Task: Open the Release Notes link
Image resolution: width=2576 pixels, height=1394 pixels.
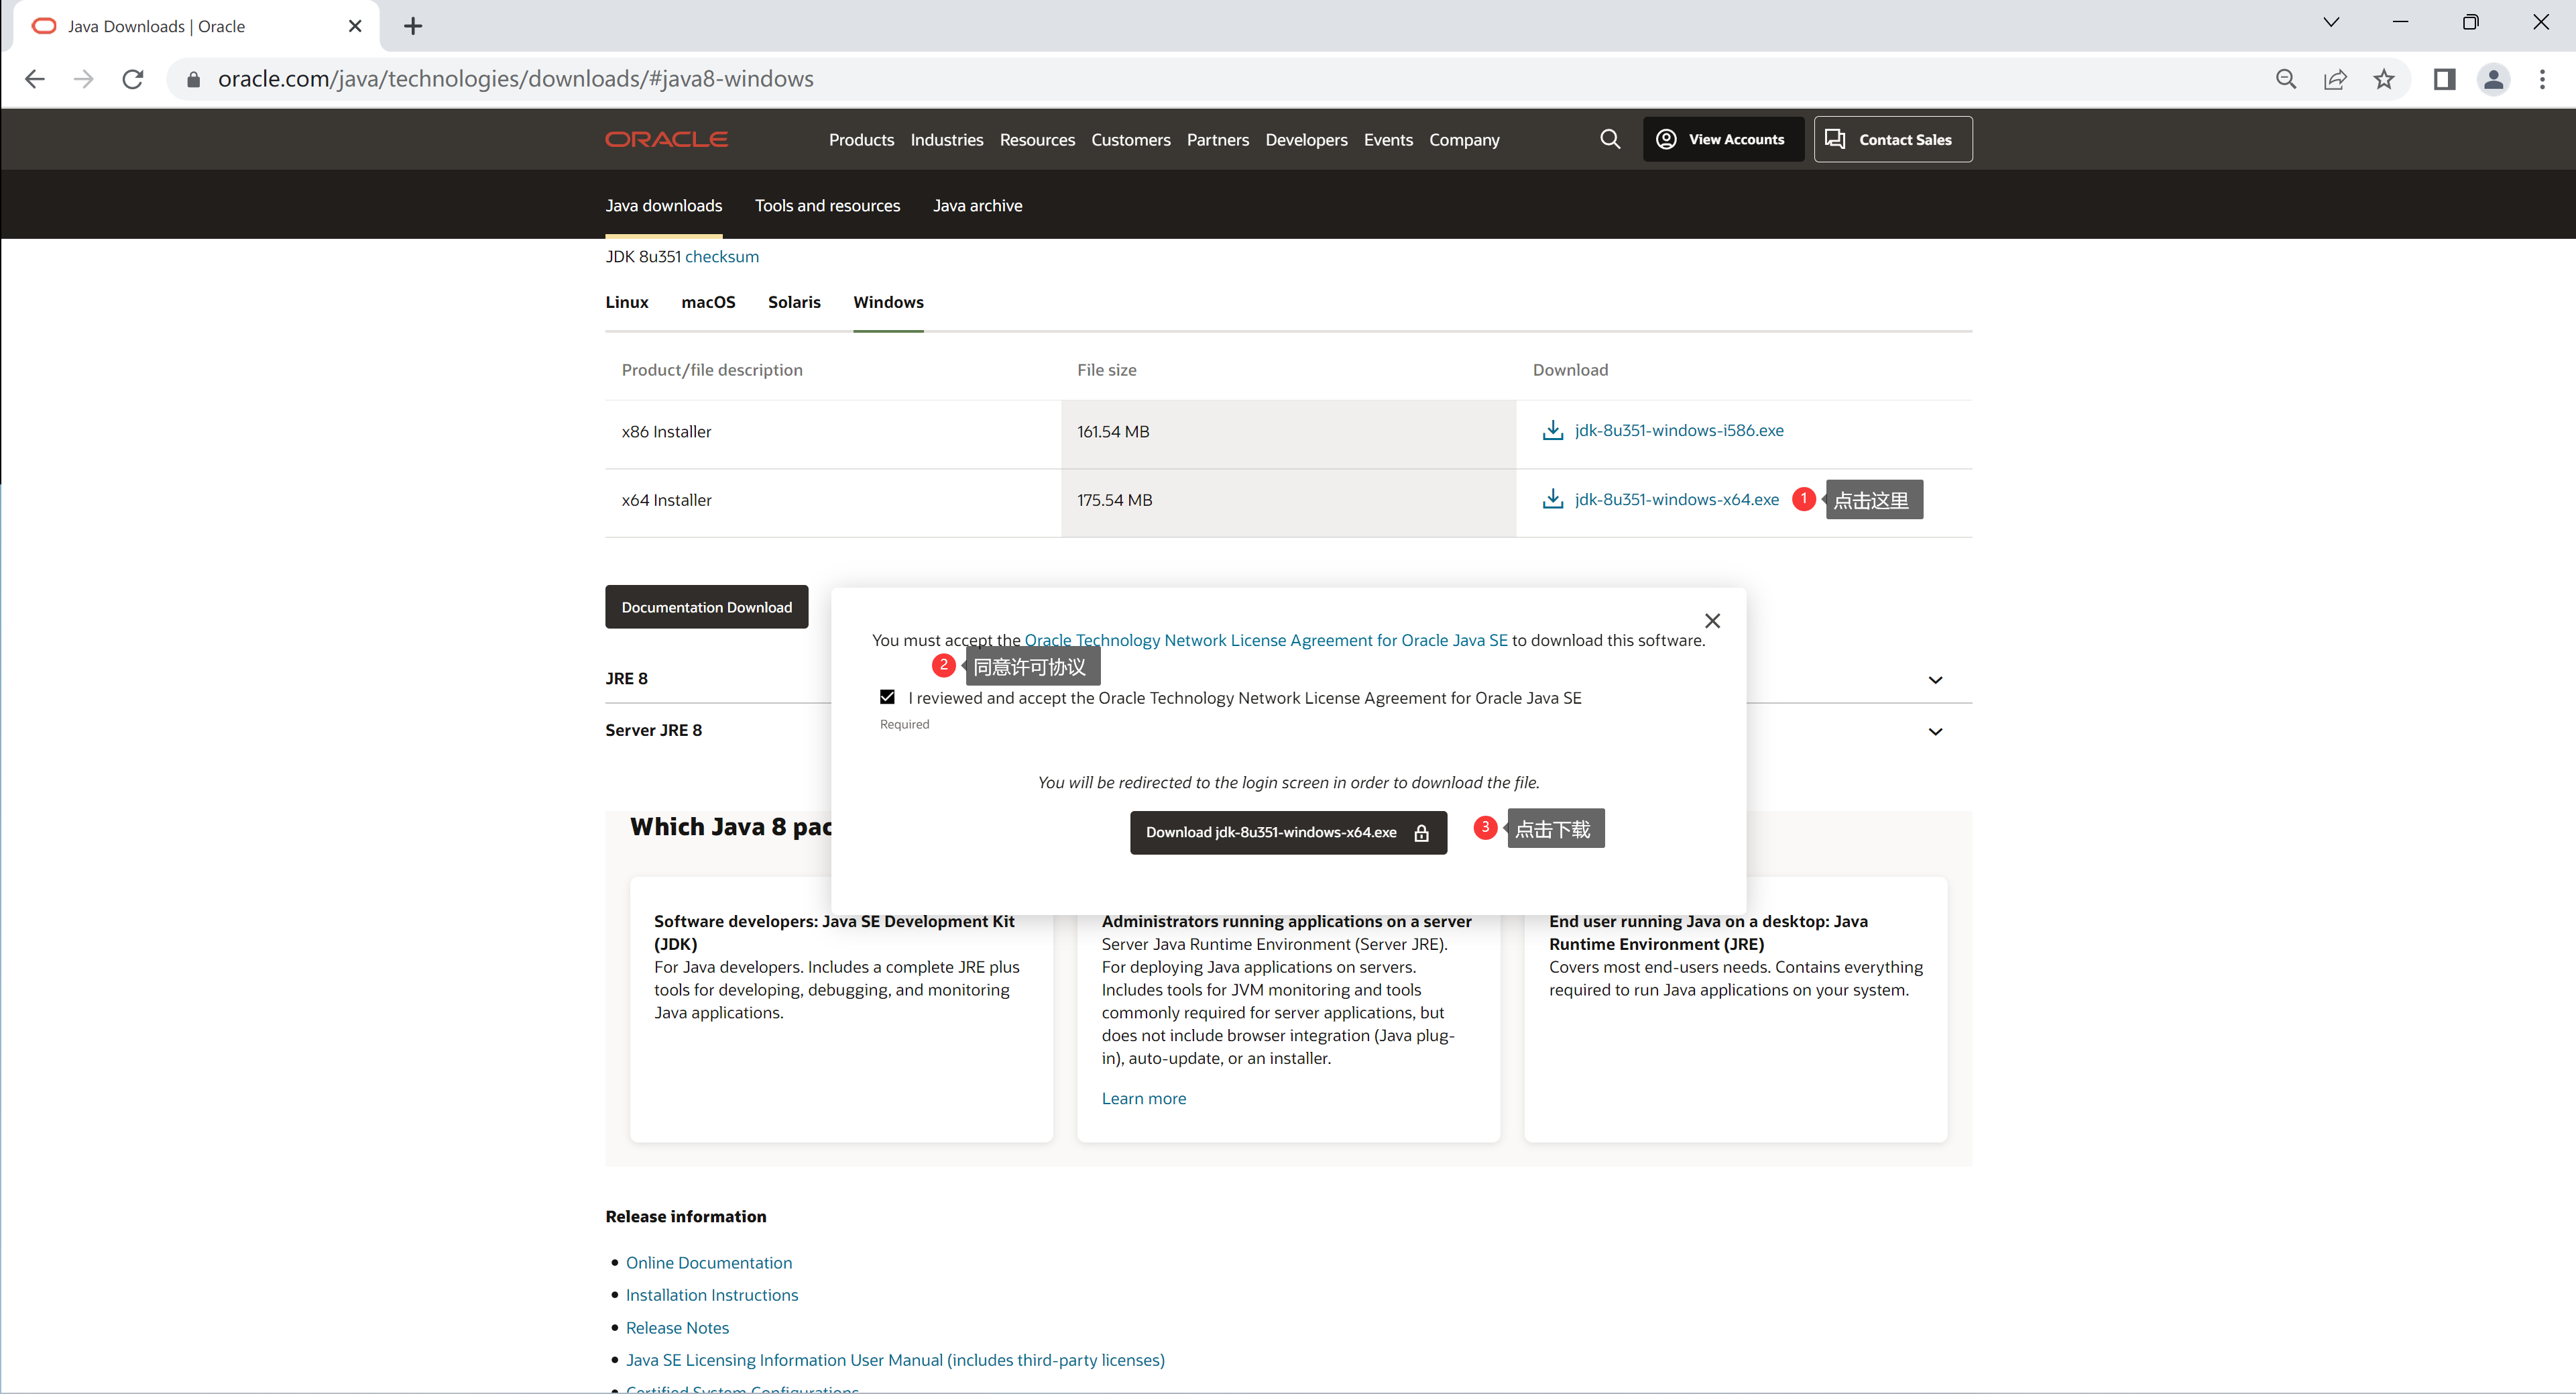Action: (x=677, y=1327)
